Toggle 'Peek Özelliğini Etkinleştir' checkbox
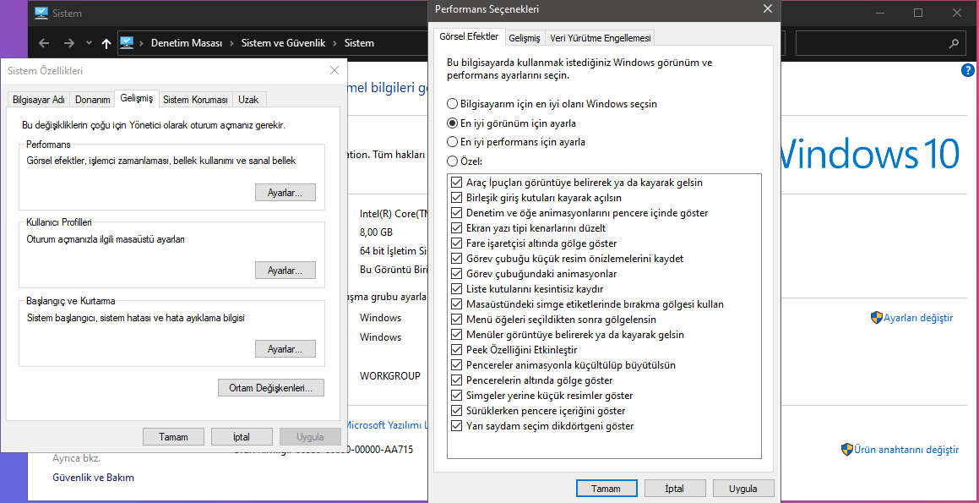The height and width of the screenshot is (503, 979). [454, 350]
